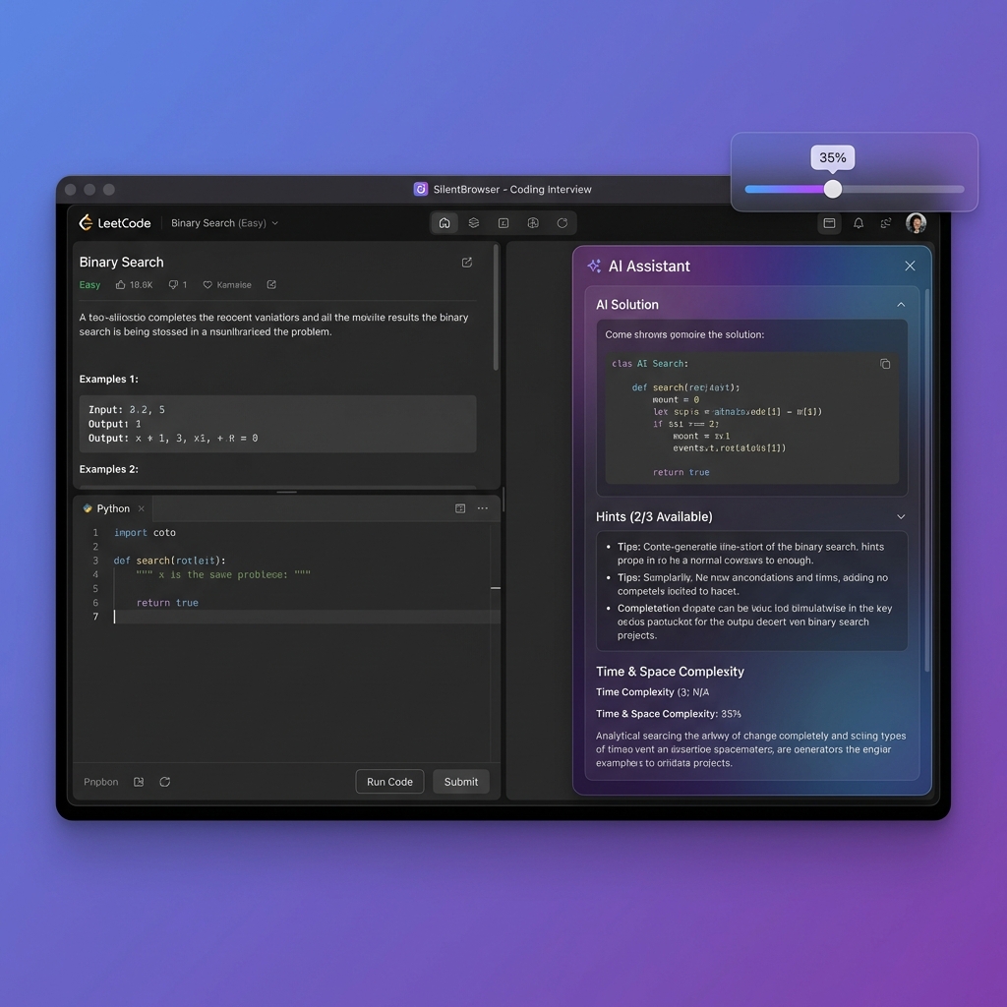
Task: Open the share icon next to Binary Search title
Action: [467, 263]
